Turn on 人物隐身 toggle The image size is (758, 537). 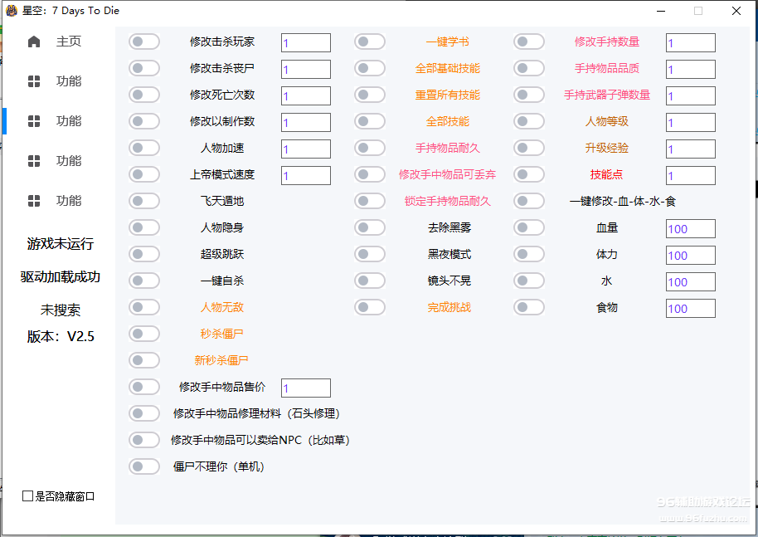tap(144, 227)
